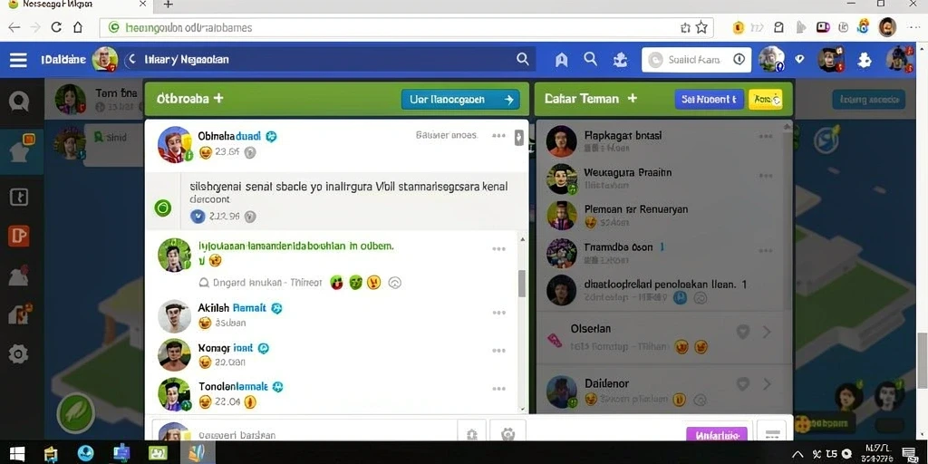Open the three-dot menu on Akilah Ramait row

499,313
